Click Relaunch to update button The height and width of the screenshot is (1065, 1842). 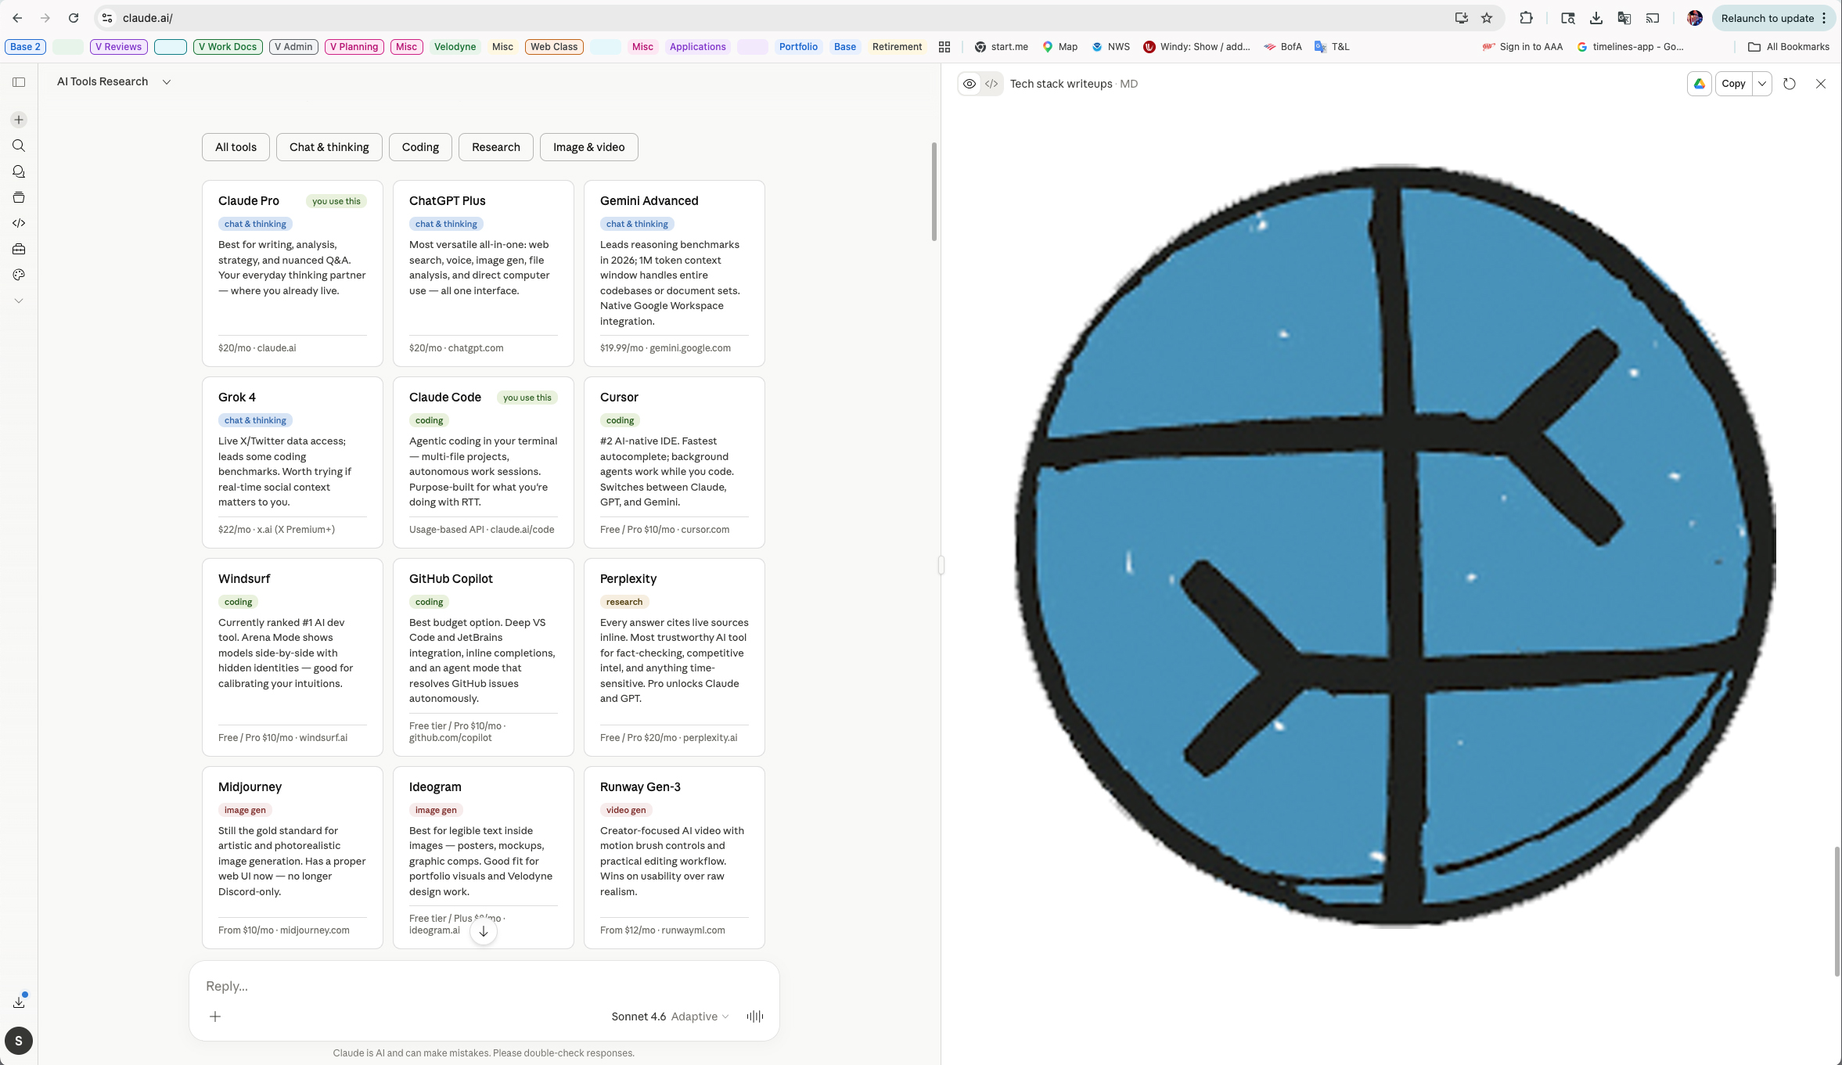[x=1768, y=18]
